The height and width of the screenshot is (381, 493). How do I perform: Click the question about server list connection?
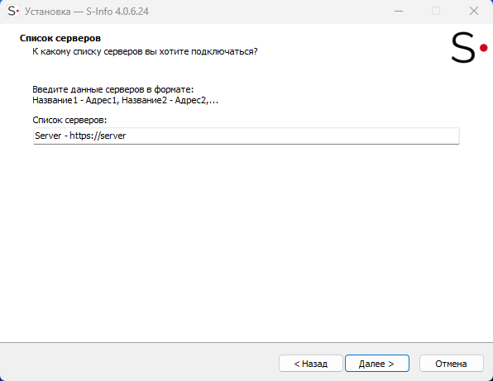click(145, 51)
